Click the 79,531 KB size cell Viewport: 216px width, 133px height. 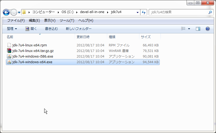tap(151, 51)
